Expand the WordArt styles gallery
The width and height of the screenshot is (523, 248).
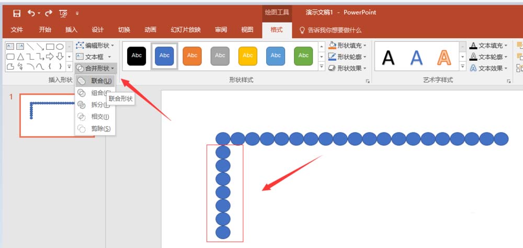(463, 67)
